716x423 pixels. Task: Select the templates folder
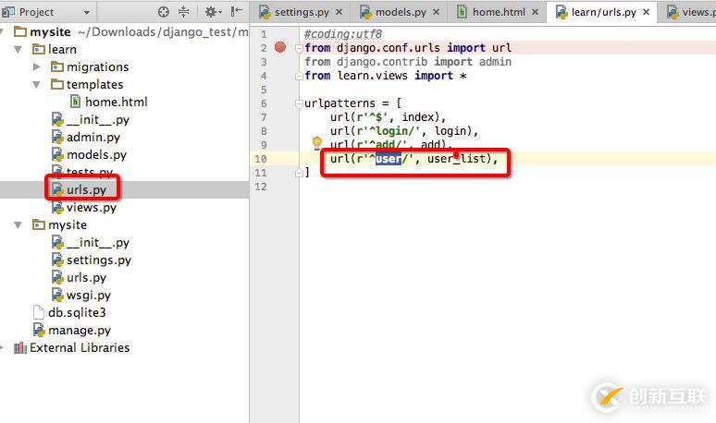click(94, 85)
